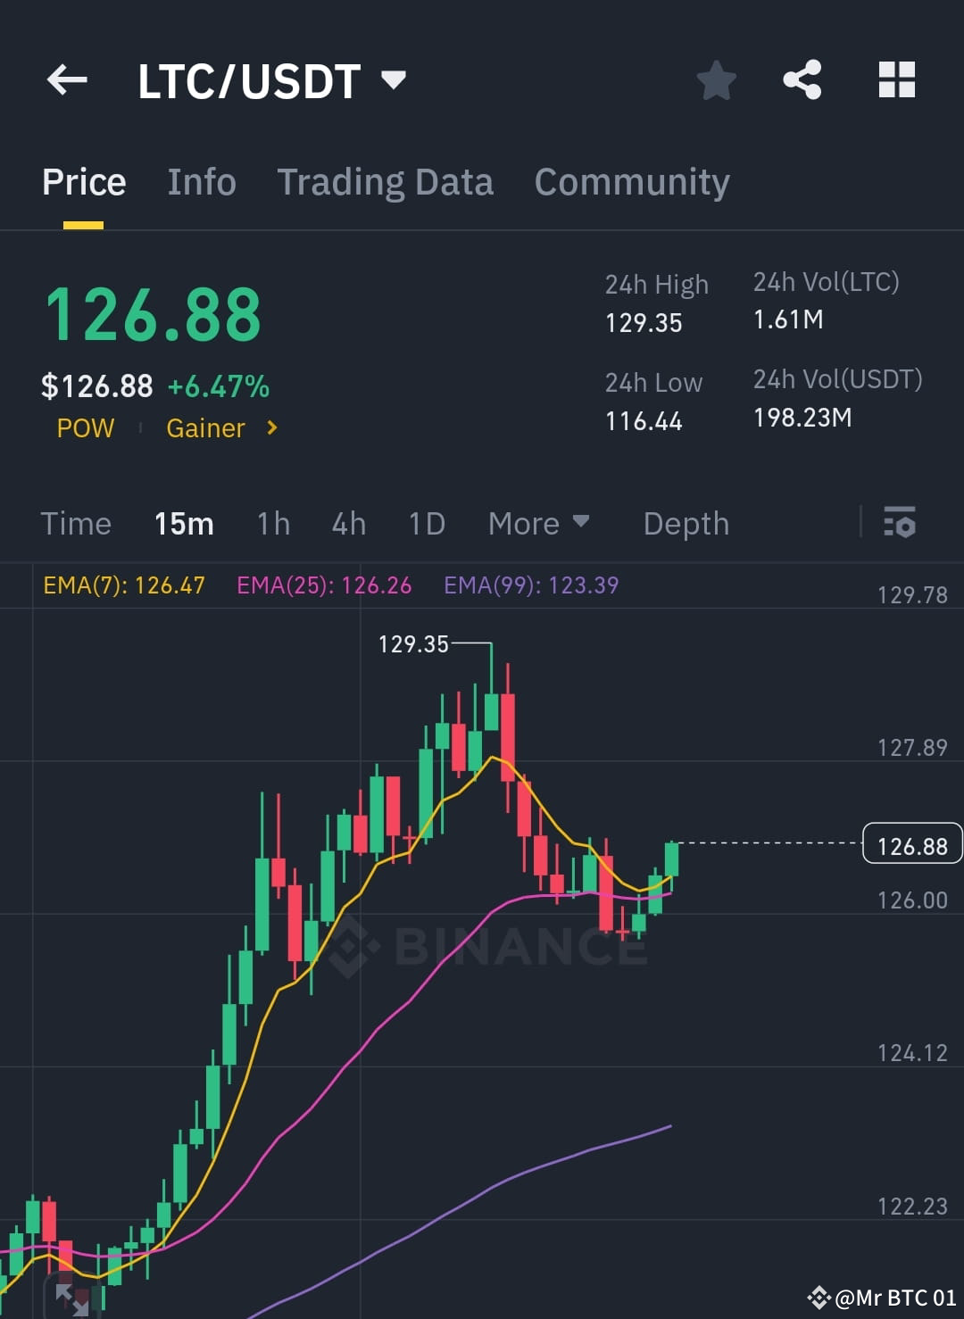Switch to the 1D candle interval
Viewport: 964px width, 1319px height.
pos(426,524)
